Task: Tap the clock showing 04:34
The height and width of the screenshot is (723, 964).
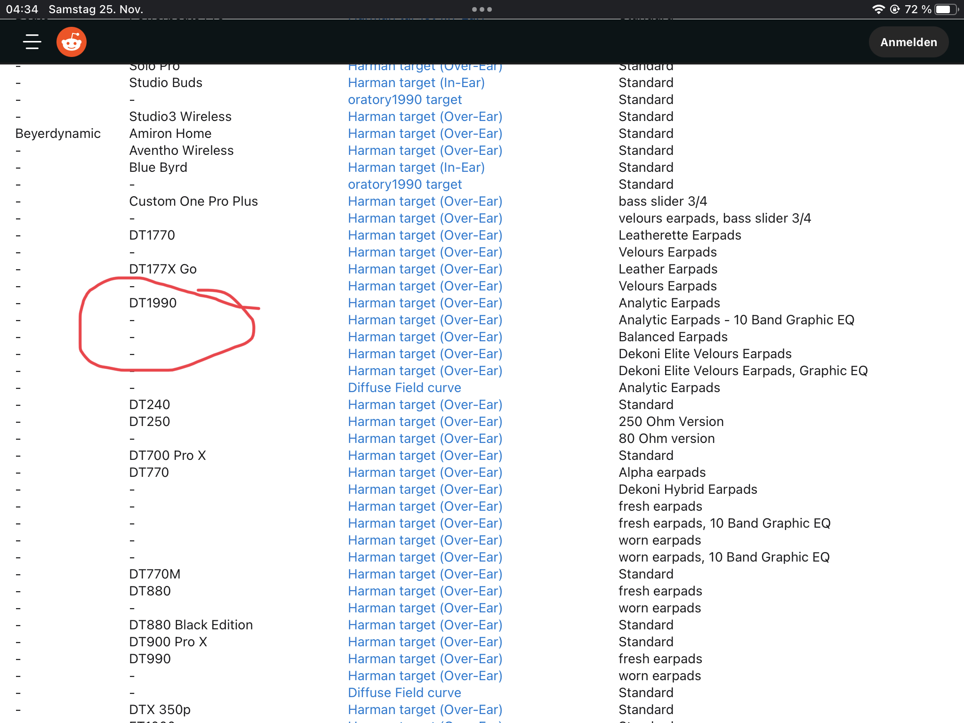Action: click(x=22, y=9)
